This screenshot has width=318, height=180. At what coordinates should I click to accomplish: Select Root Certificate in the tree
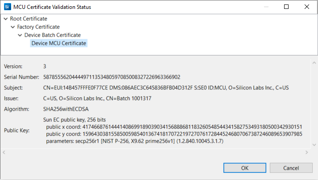point(29,19)
